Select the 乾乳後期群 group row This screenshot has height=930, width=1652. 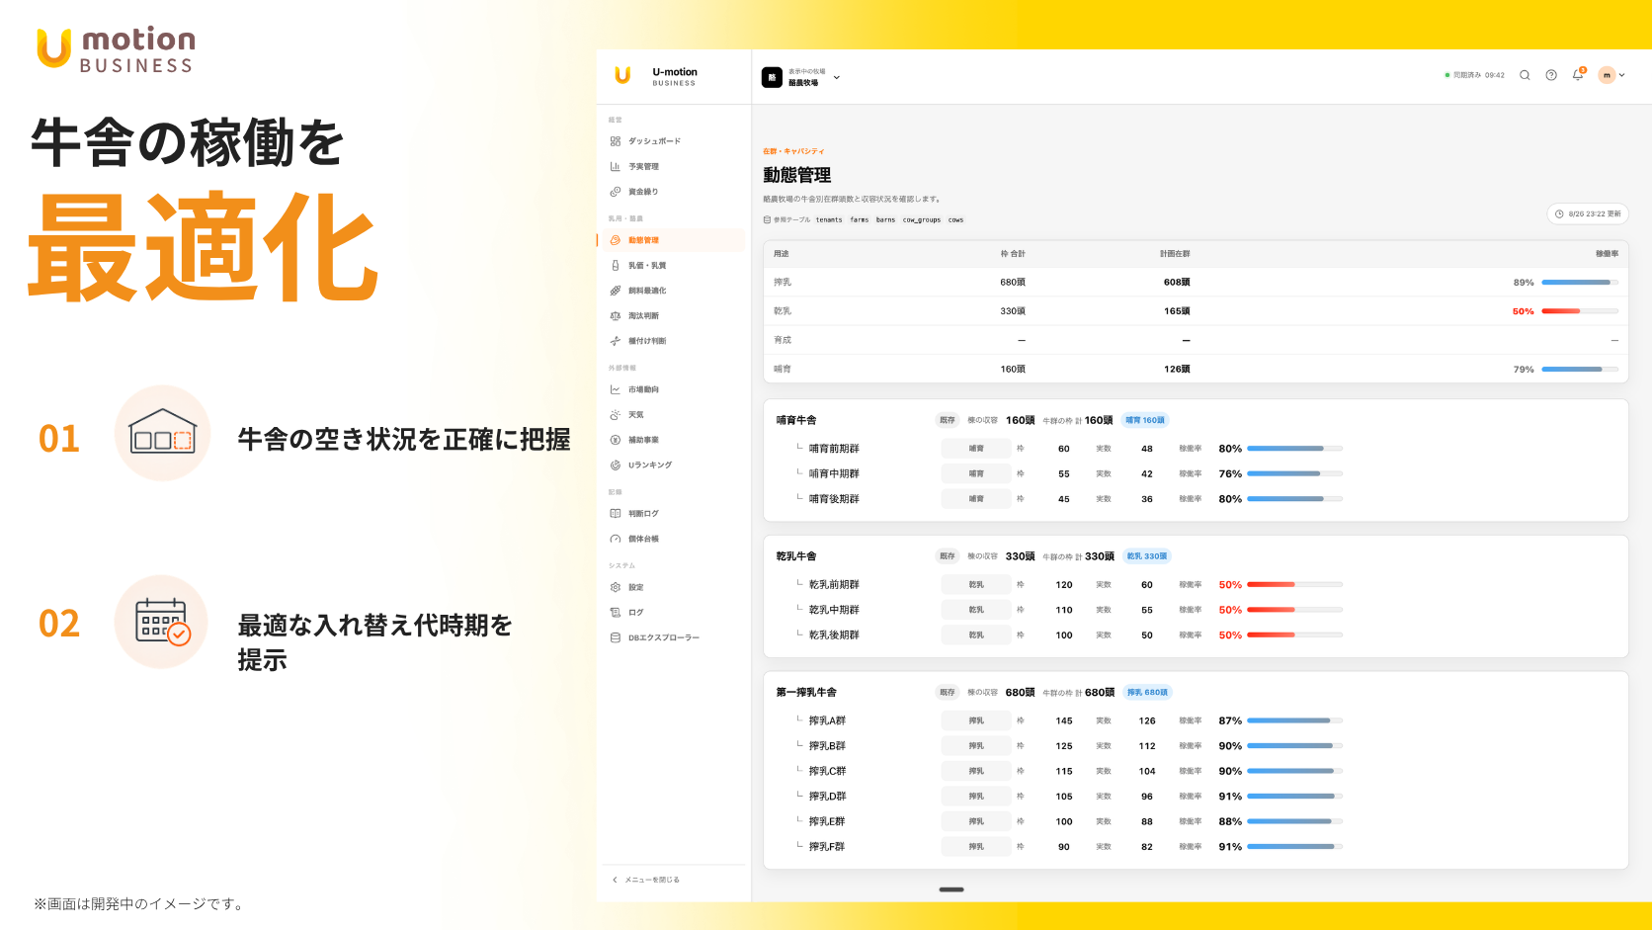coord(1059,634)
